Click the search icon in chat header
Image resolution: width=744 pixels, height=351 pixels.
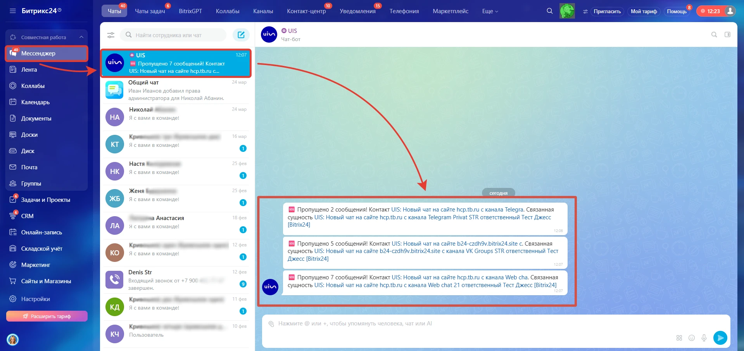pos(714,34)
